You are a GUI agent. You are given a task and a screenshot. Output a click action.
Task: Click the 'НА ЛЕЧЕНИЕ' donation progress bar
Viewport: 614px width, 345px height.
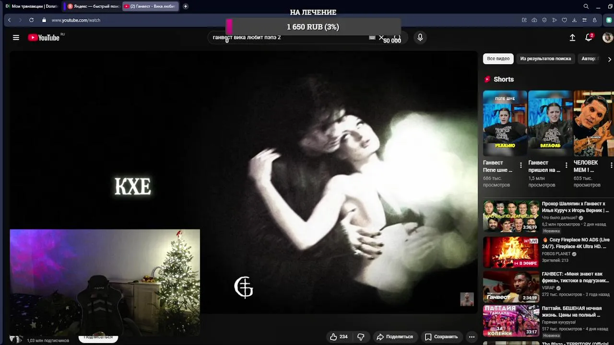click(x=313, y=27)
